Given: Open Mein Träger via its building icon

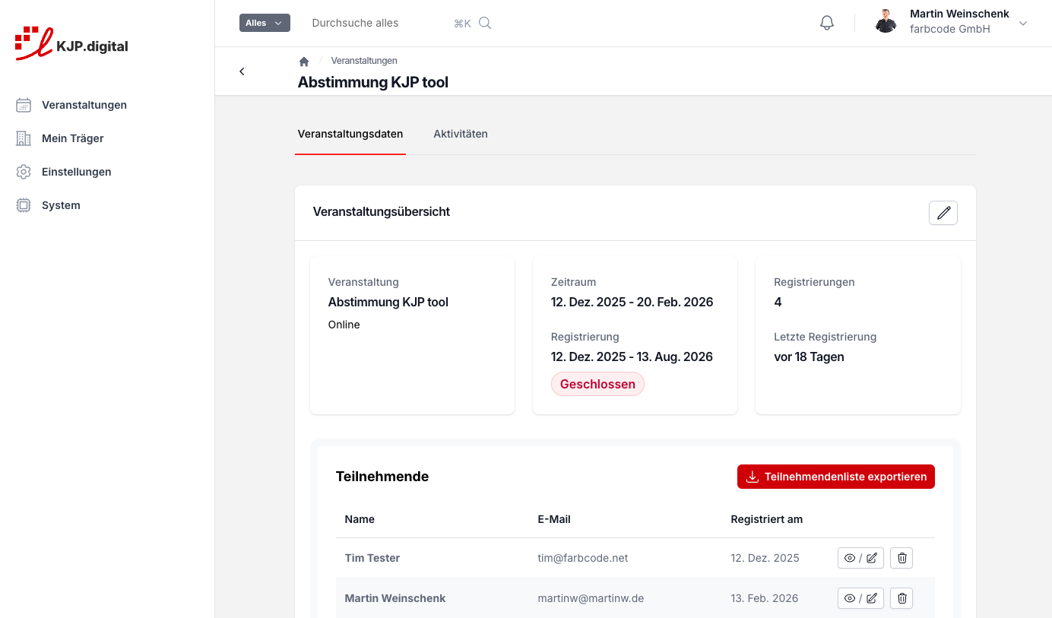Looking at the screenshot, I should tap(24, 138).
